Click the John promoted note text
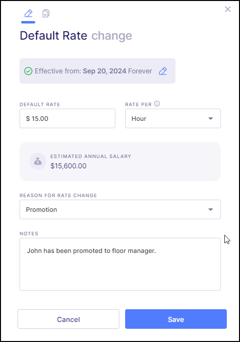 91,251
